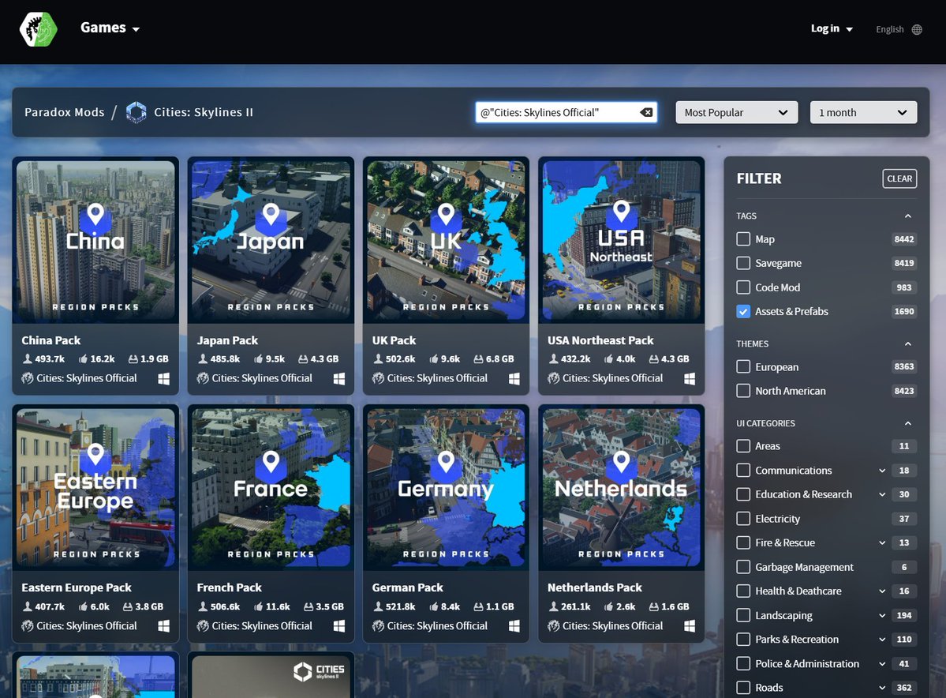Image resolution: width=946 pixels, height=698 pixels.
Task: Check the Map tag checkbox
Action: pyautogui.click(x=742, y=238)
